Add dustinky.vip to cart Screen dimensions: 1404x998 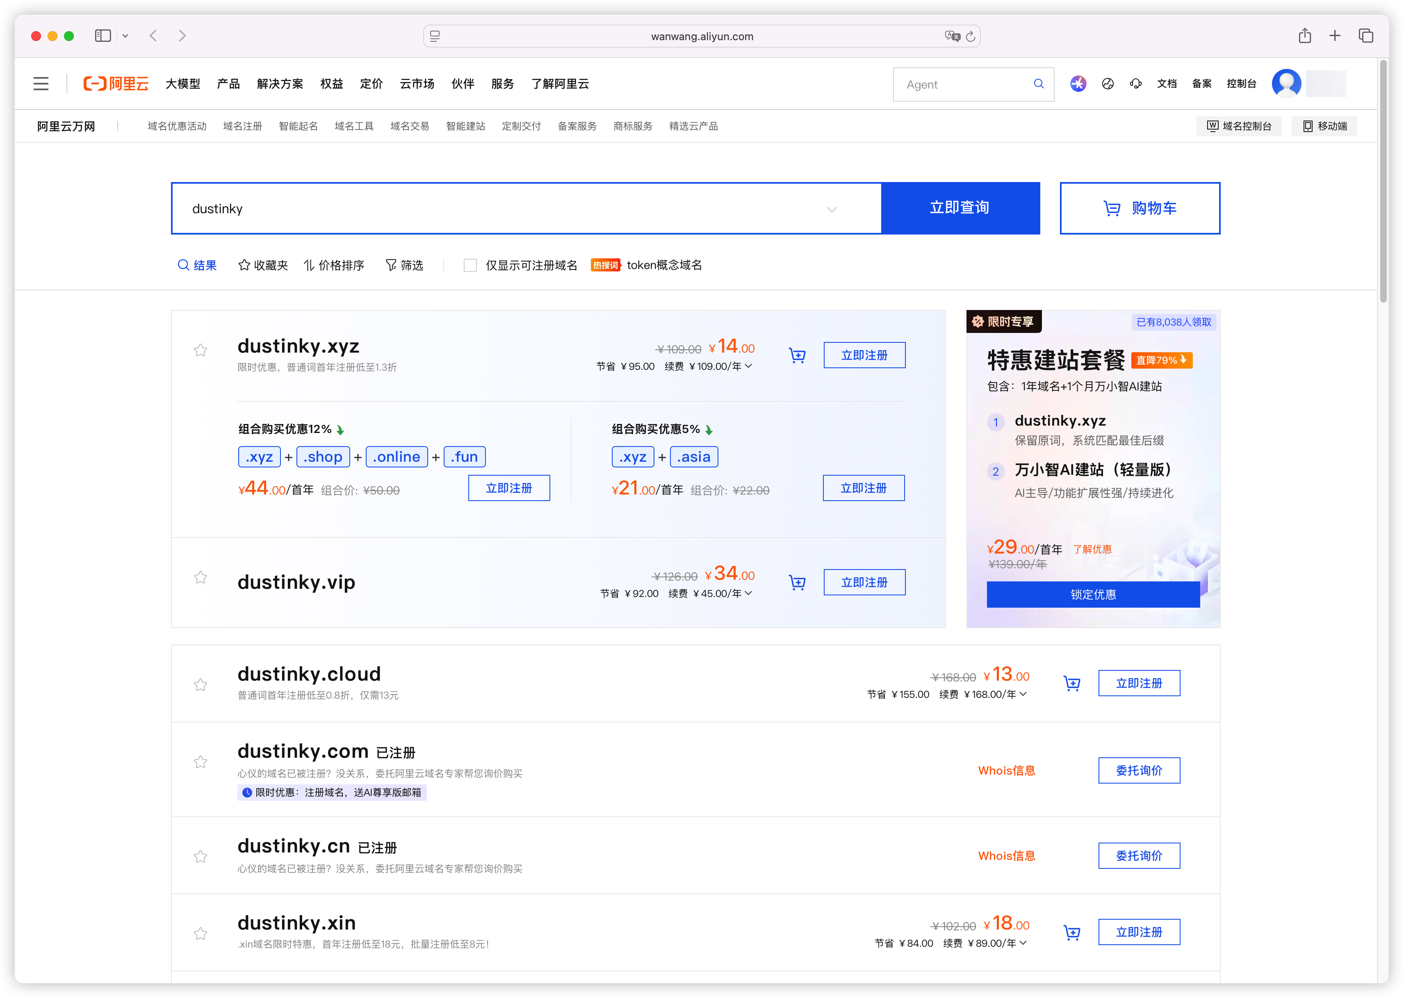(797, 582)
